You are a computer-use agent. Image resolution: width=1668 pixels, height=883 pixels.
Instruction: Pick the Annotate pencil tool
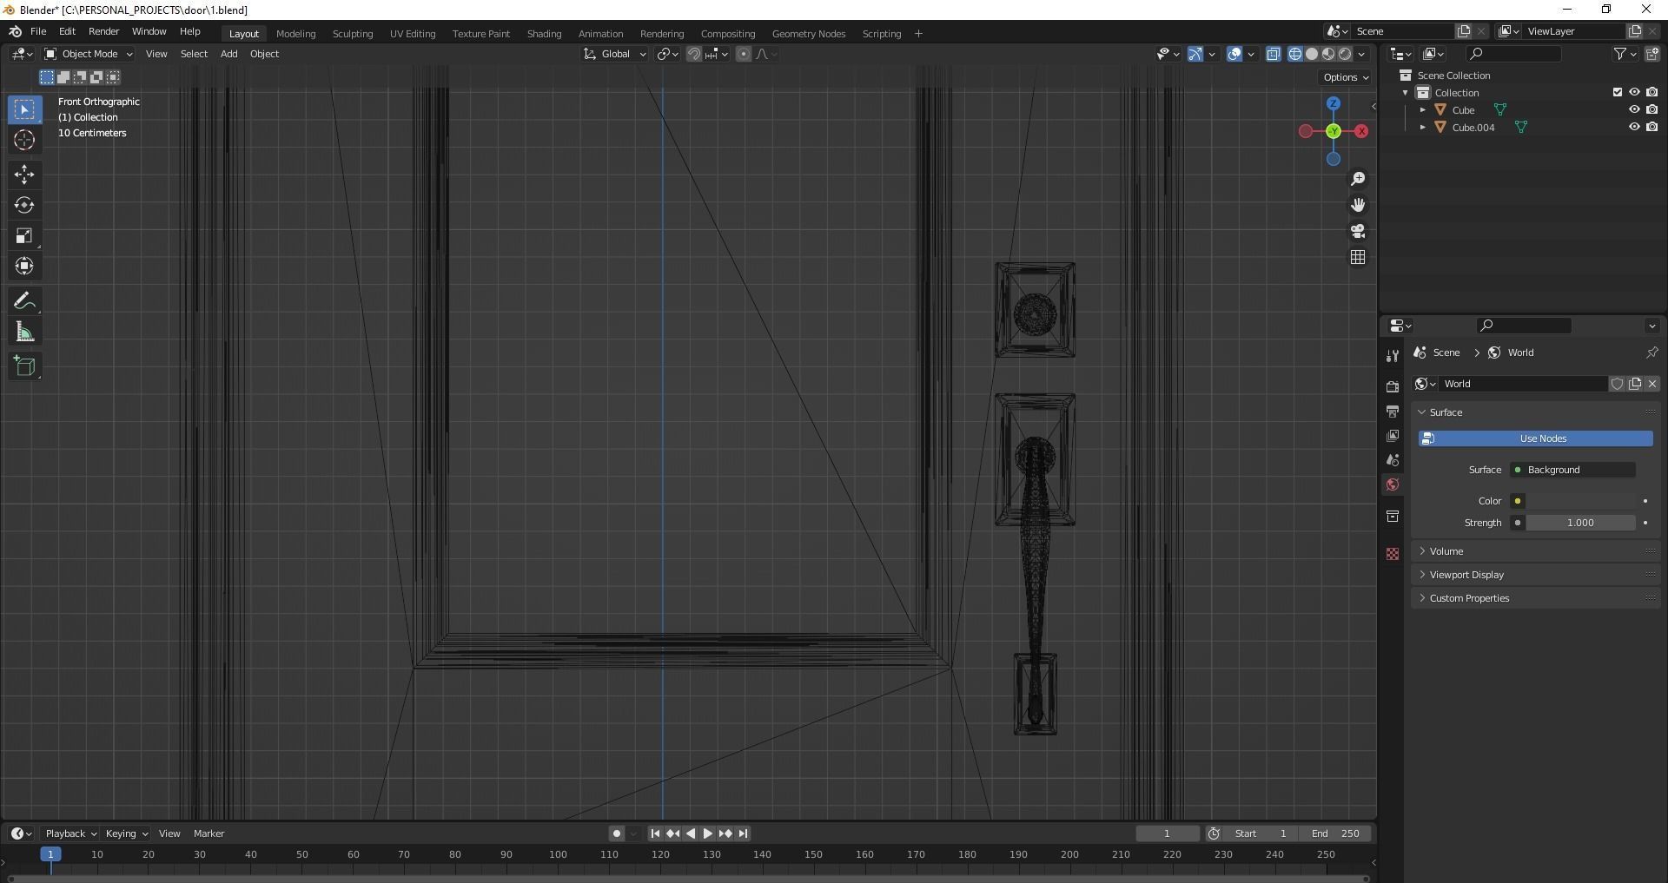24,301
